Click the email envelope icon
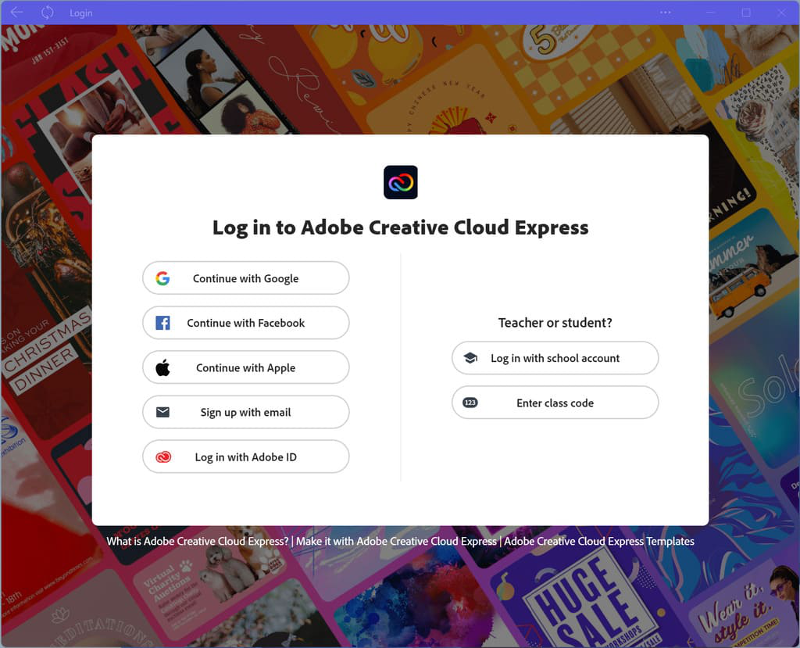Viewport: 800px width, 648px height. click(162, 412)
